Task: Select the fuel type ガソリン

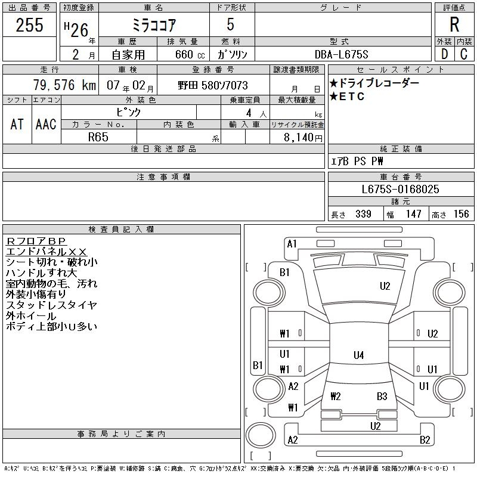Action: pos(232,54)
